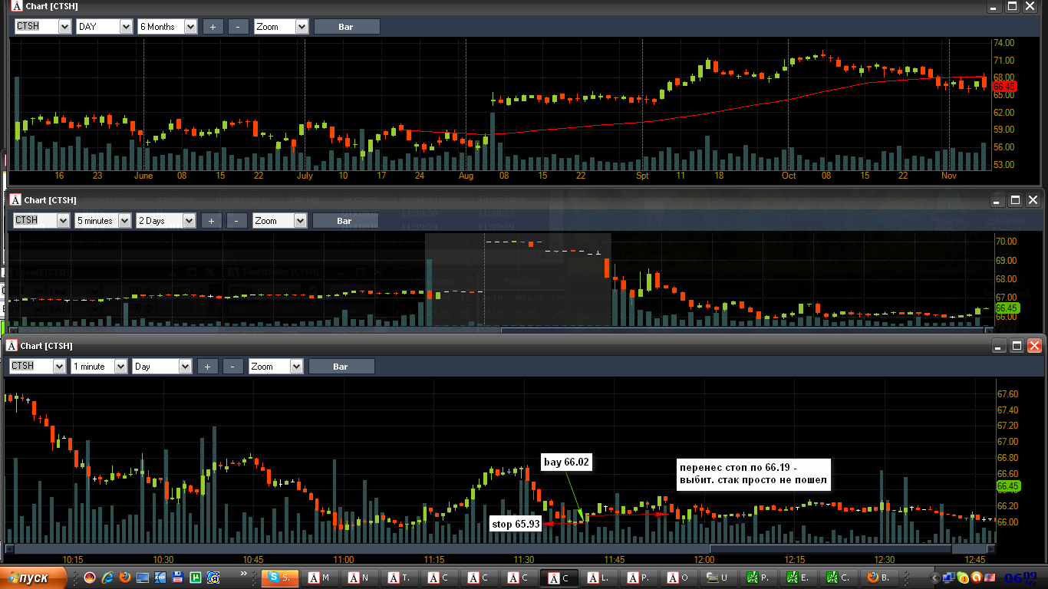Switch to taskbar window labeled T.
The height and width of the screenshot is (589, 1048).
click(x=400, y=577)
